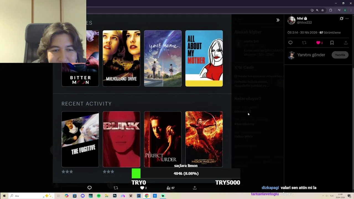Open the Blink poster

(121, 139)
